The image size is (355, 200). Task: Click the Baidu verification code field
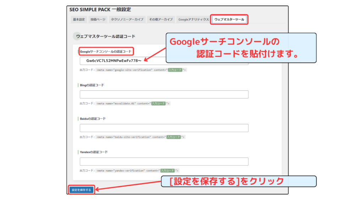(164, 128)
